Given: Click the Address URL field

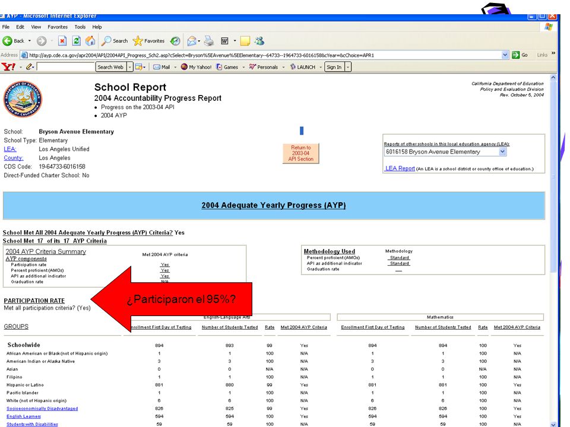Looking at the screenshot, I should point(265,55).
